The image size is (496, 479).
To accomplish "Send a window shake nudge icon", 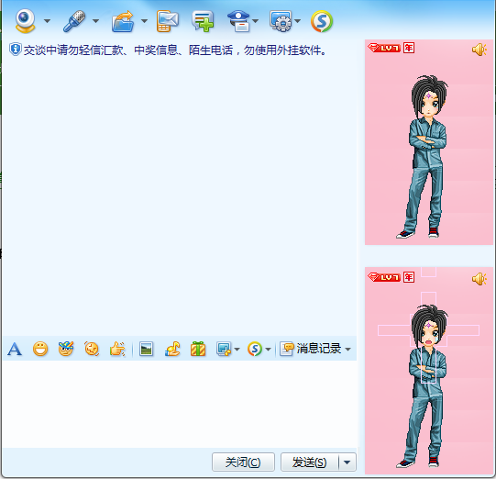I will tap(92, 349).
